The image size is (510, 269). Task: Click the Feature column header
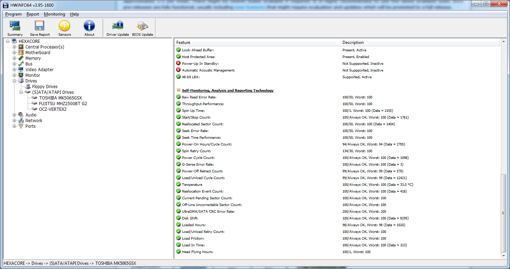point(257,42)
